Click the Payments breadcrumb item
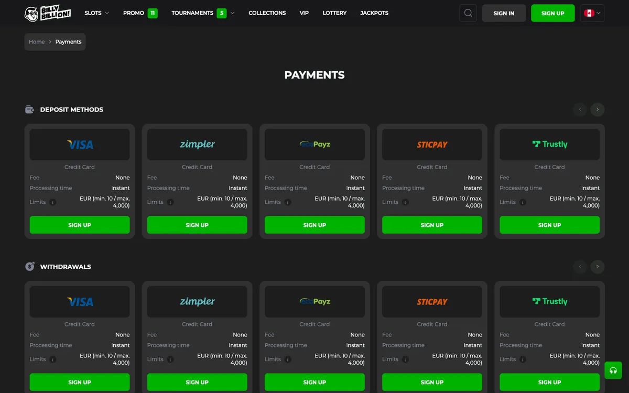This screenshot has width=629, height=393. [69, 42]
